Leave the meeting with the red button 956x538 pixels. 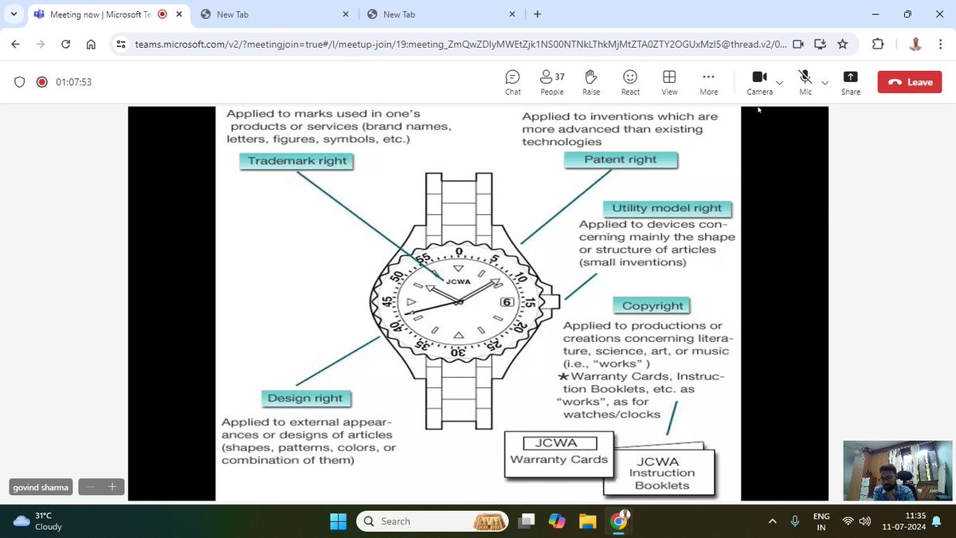point(910,82)
